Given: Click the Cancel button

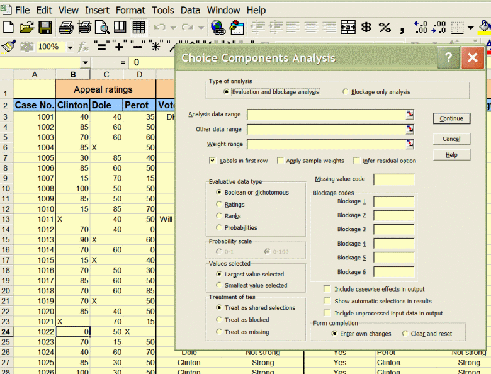Looking at the screenshot, I should point(451,139).
